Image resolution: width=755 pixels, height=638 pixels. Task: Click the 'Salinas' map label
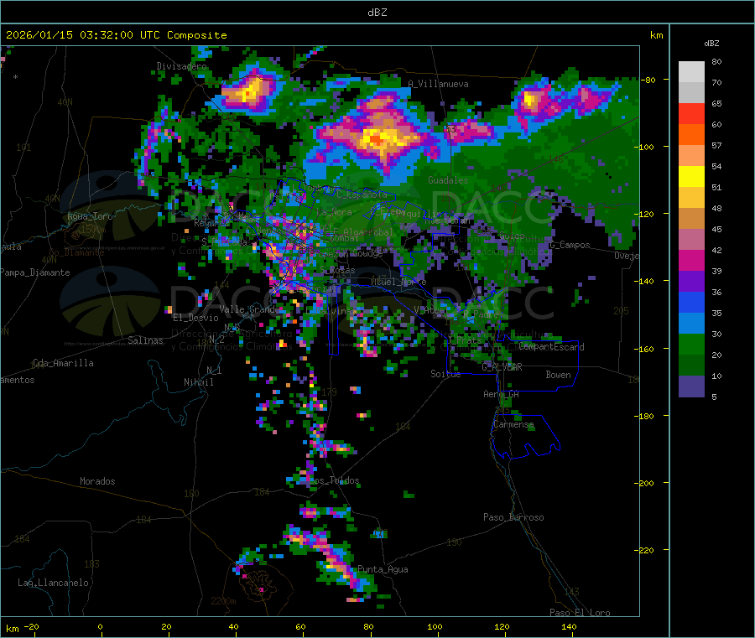pyautogui.click(x=145, y=340)
